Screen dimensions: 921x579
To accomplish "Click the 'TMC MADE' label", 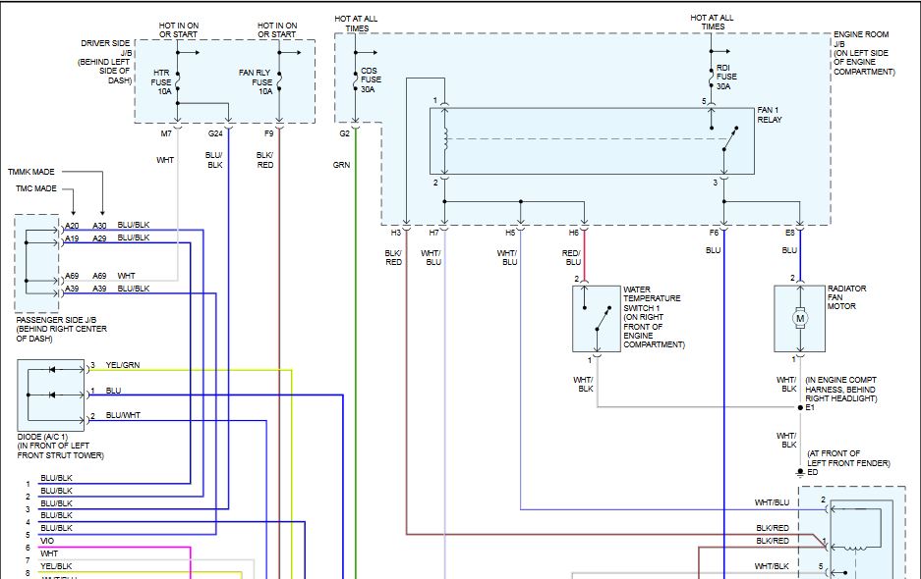I will (36, 188).
